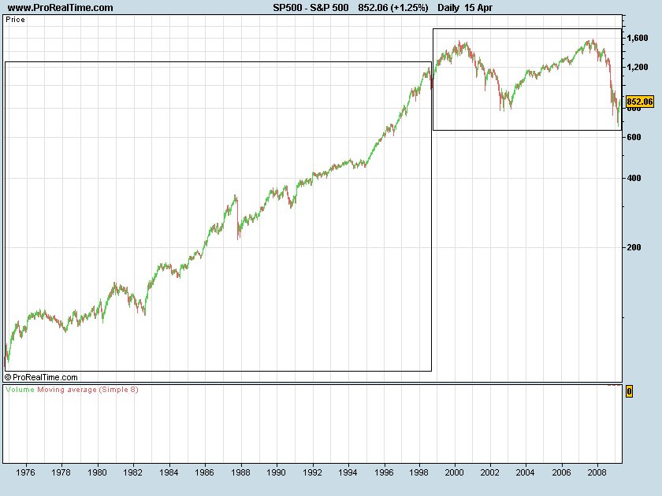662x496 pixels.
Task: Click the 1992 date axis label
Action: click(312, 472)
